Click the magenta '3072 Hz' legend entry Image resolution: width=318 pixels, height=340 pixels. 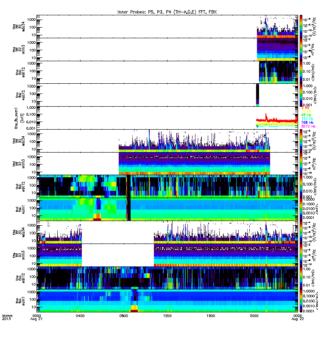(x=308, y=126)
